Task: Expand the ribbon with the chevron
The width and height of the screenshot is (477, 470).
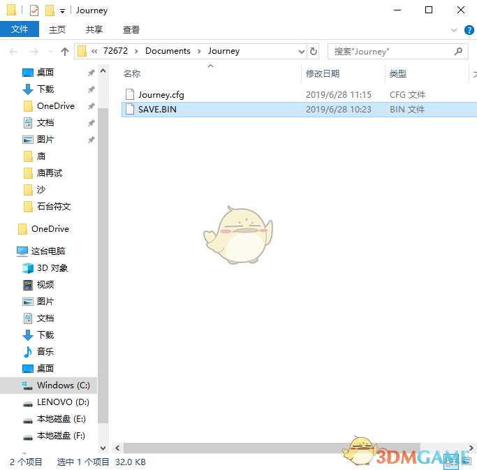Action: click(454, 30)
